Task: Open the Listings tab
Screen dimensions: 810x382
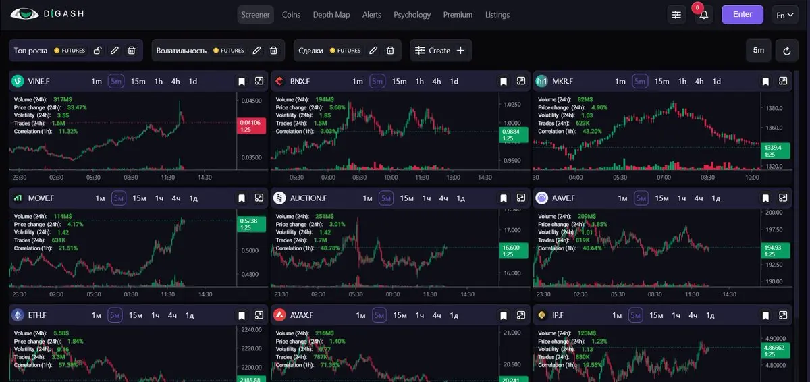Action: [497, 15]
